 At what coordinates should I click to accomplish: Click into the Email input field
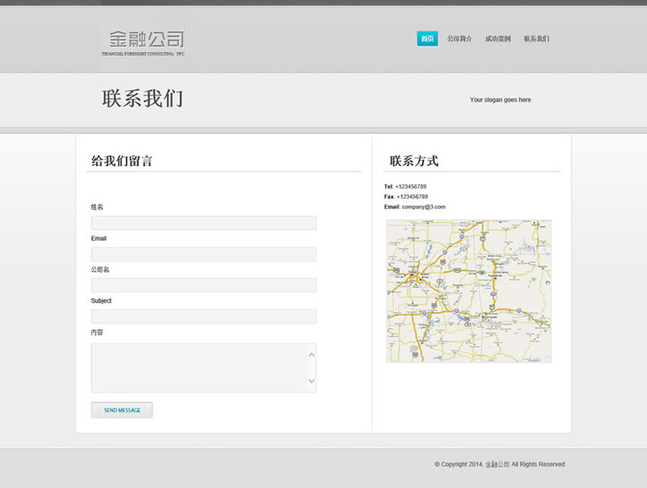(203, 254)
